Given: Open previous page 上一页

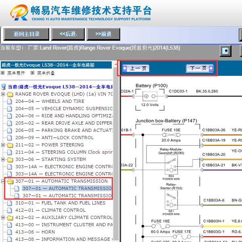Looking at the screenshot, I should point(136,68).
